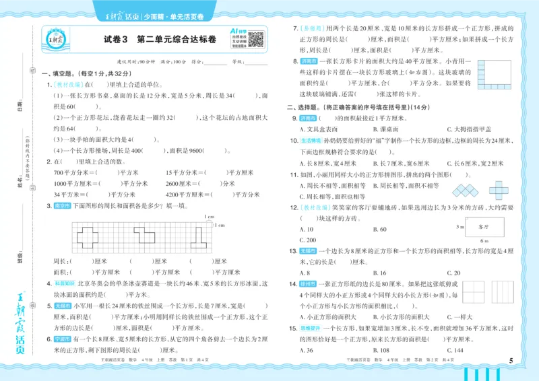Choose option A. 36 in question 15
539x381 pixels.
tap(307, 351)
